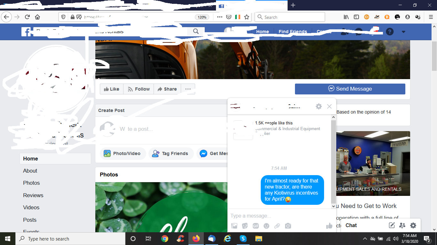Attach a file using the paperclip icon

pos(277,226)
